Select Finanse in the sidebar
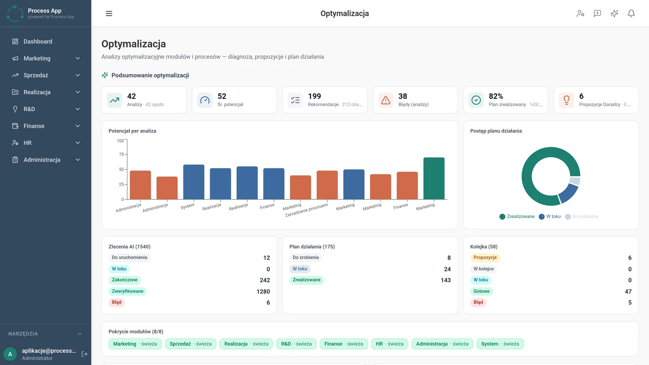 pos(45,126)
